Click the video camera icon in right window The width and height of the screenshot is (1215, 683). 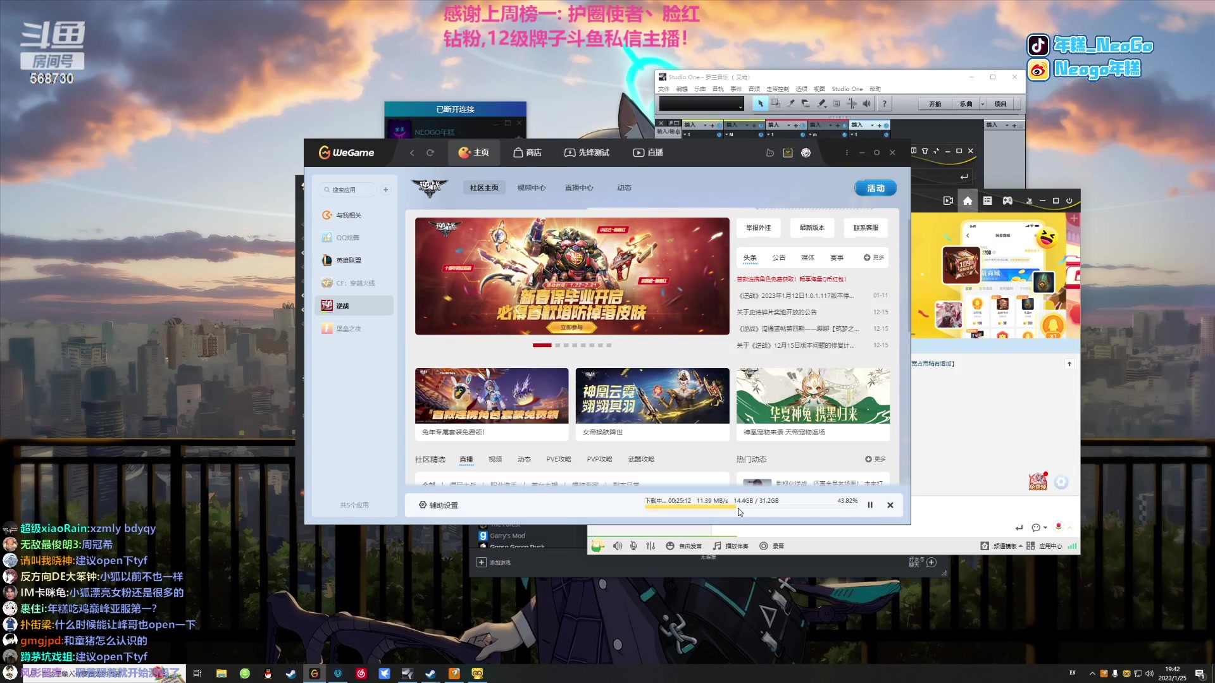pos(948,200)
